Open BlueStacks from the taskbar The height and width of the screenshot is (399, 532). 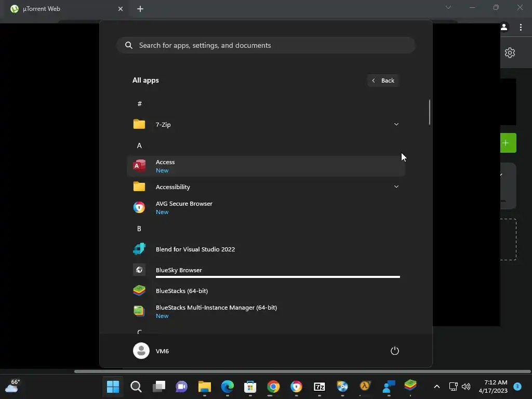tap(410, 385)
